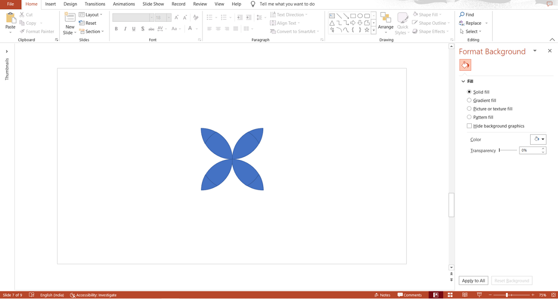Viewport: 558px width, 299px height.
Task: Select the Fill paint bucket icon in Format Background
Action: click(x=465, y=65)
